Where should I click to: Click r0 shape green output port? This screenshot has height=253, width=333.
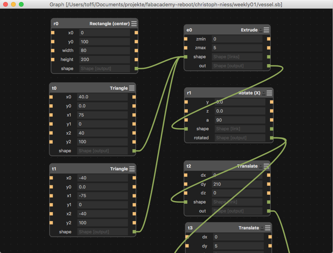(x=136, y=68)
